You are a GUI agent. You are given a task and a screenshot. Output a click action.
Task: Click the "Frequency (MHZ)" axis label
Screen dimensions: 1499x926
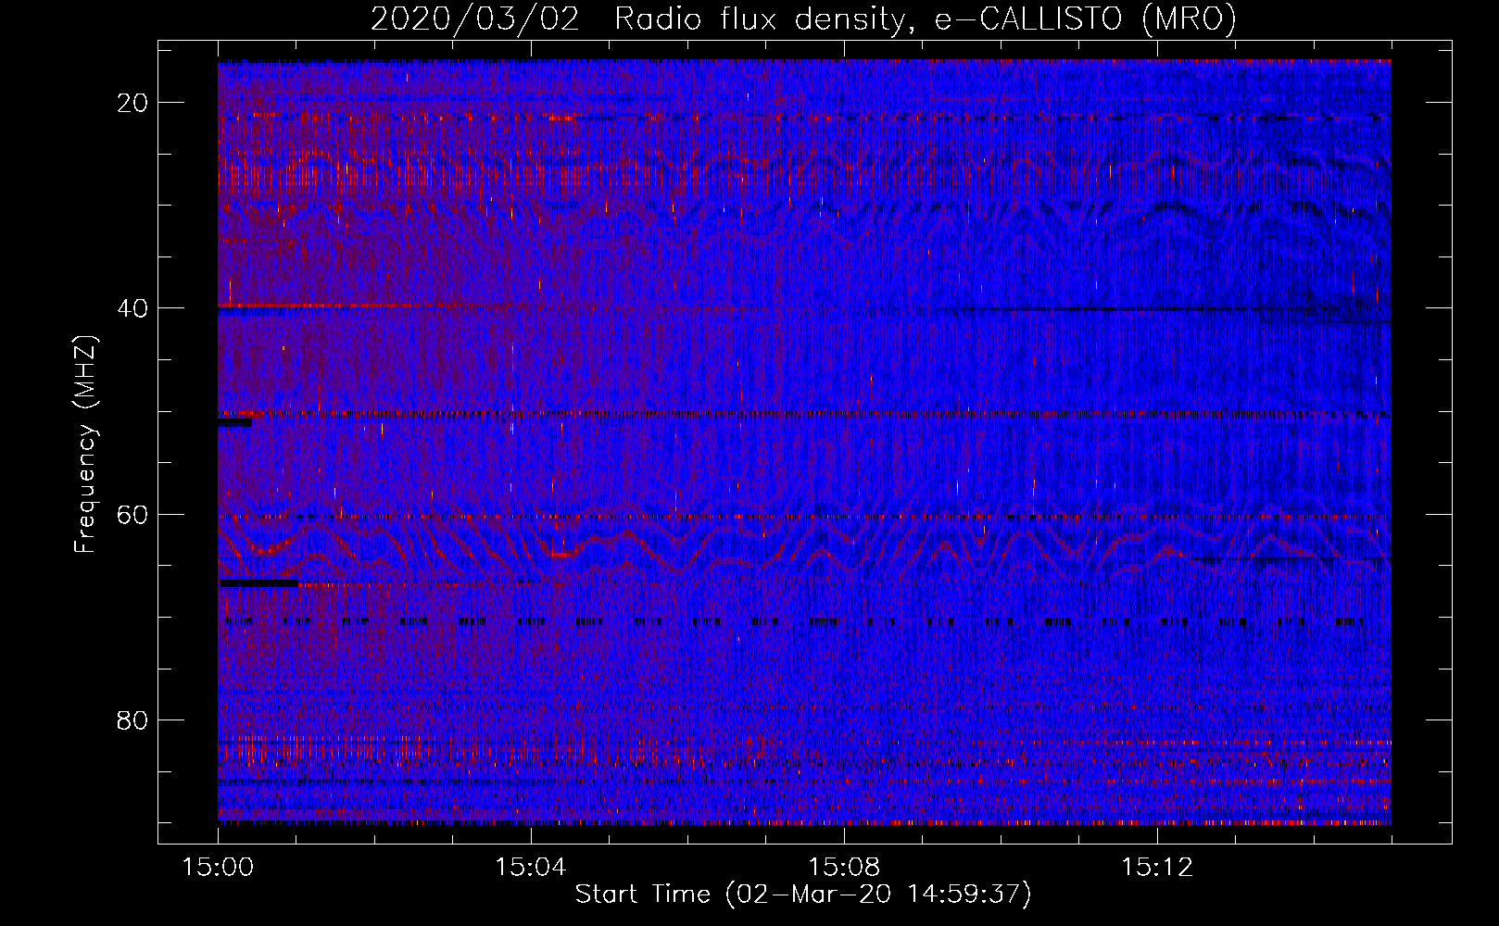(85, 444)
